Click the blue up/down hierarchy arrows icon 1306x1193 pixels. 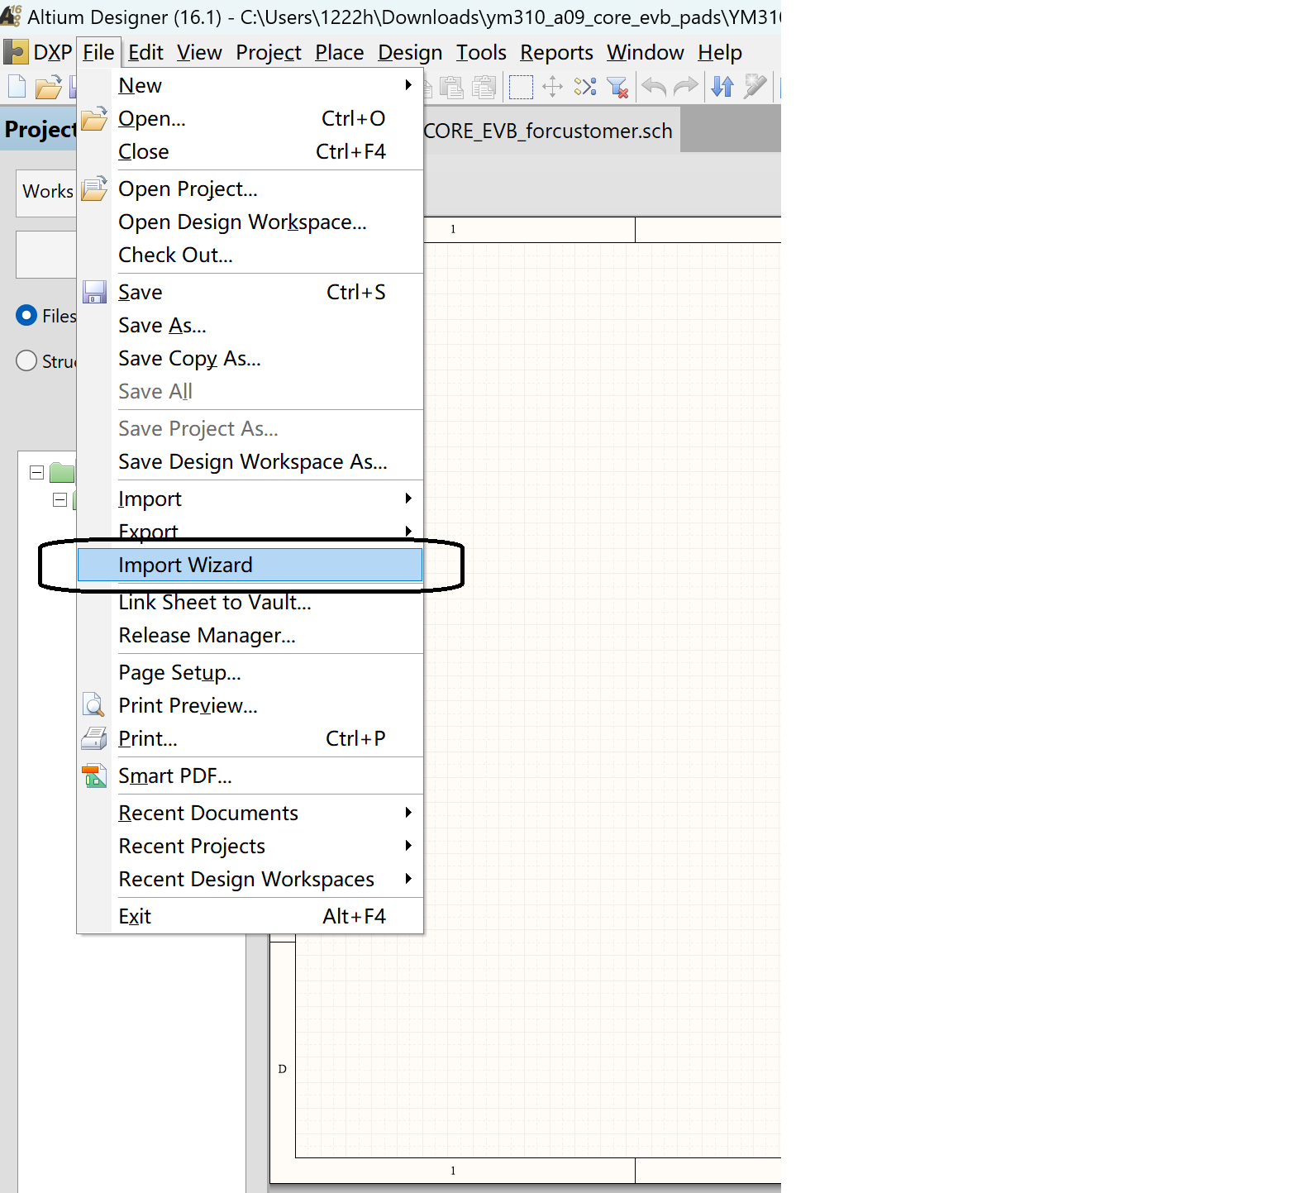click(722, 87)
